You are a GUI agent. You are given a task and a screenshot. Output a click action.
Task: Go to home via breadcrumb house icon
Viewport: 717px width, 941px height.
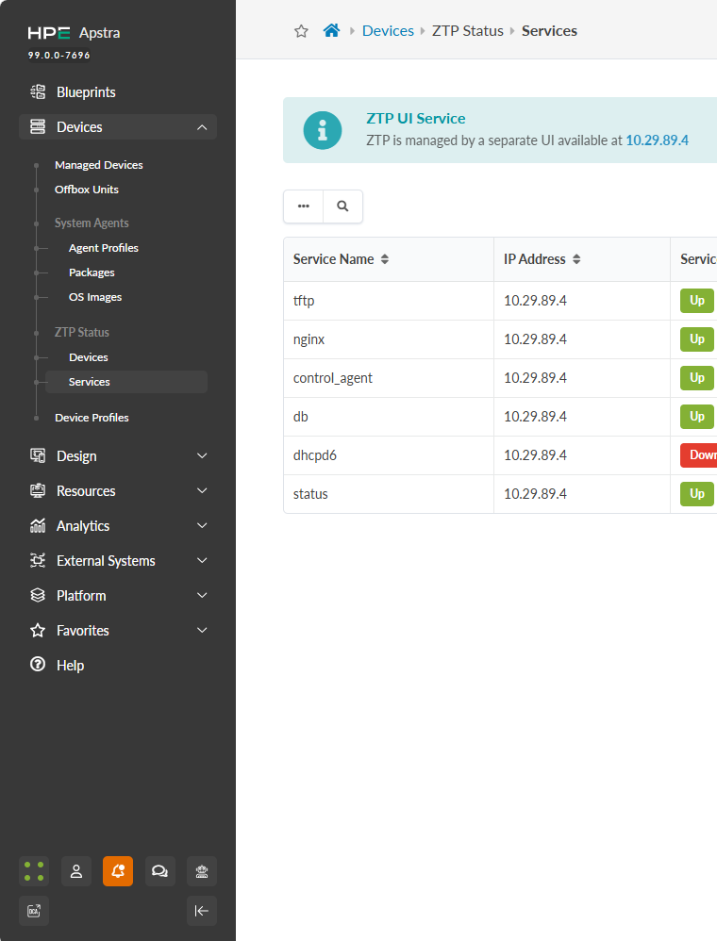331,30
